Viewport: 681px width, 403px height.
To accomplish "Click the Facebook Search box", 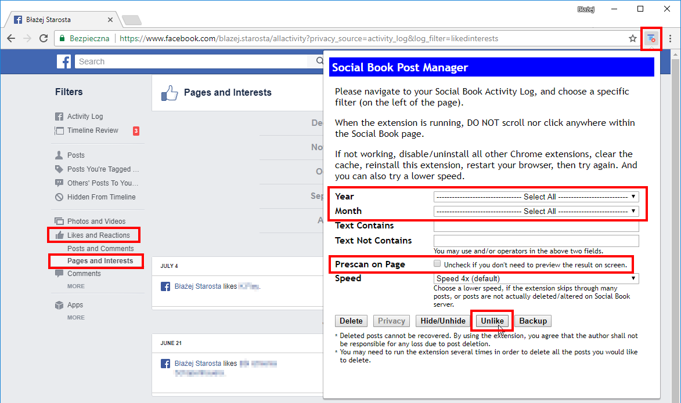I will click(191, 61).
